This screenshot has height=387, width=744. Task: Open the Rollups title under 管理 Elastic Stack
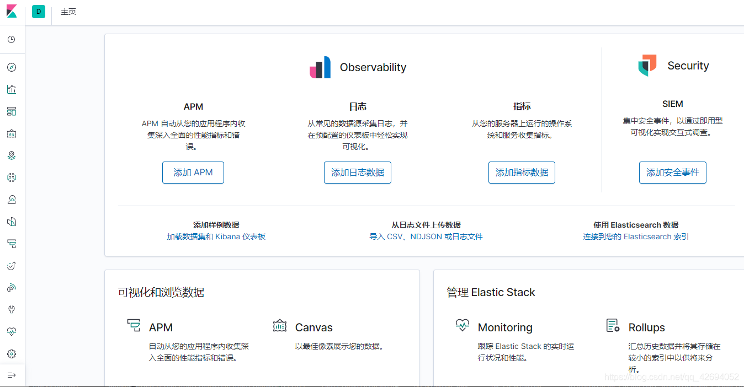(647, 327)
